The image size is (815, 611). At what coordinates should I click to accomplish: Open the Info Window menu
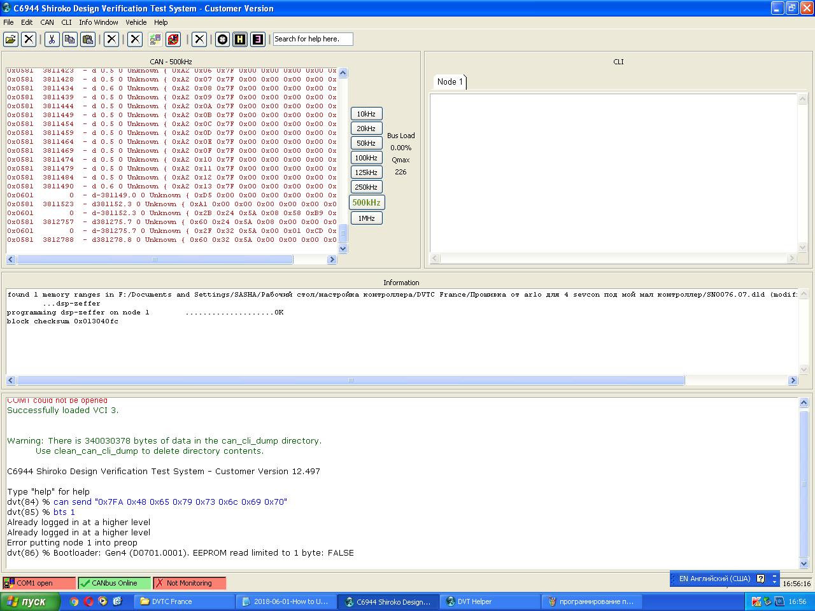(x=99, y=22)
